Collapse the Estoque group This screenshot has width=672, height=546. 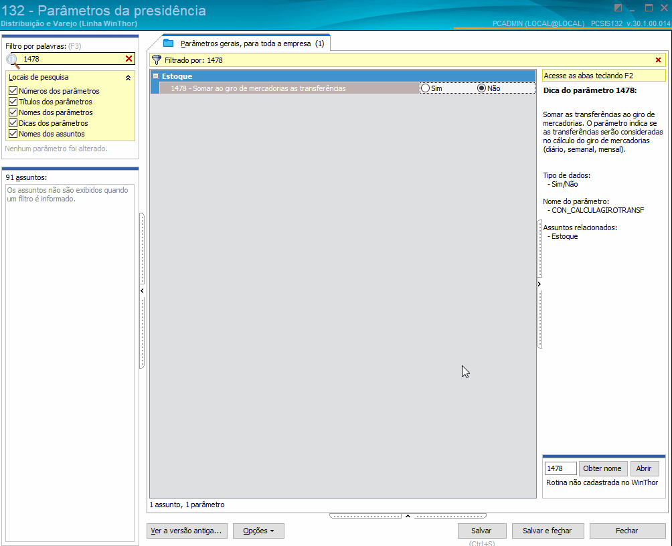tap(156, 76)
